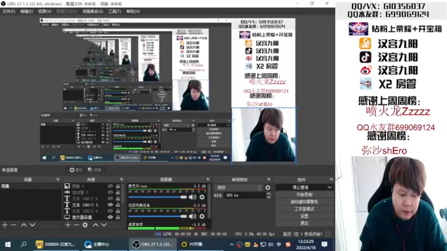Add a new scene with plus icon
The width and height of the screenshot is (447, 251).
[x=5, y=225]
